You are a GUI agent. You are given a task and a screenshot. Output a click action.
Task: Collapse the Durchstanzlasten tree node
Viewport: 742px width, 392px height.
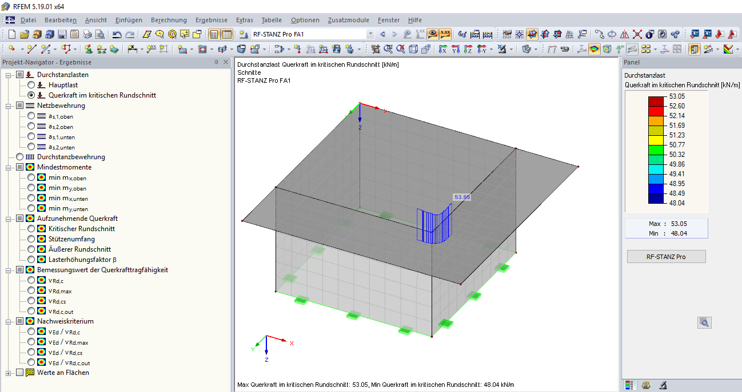click(9, 75)
